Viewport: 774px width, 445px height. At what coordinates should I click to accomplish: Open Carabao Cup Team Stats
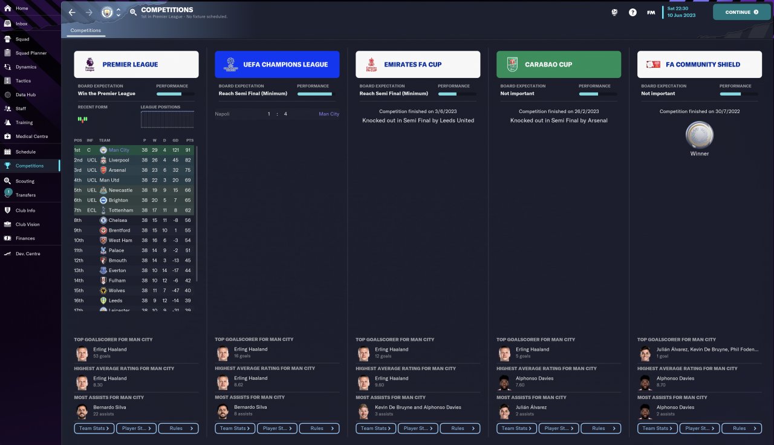517,429
